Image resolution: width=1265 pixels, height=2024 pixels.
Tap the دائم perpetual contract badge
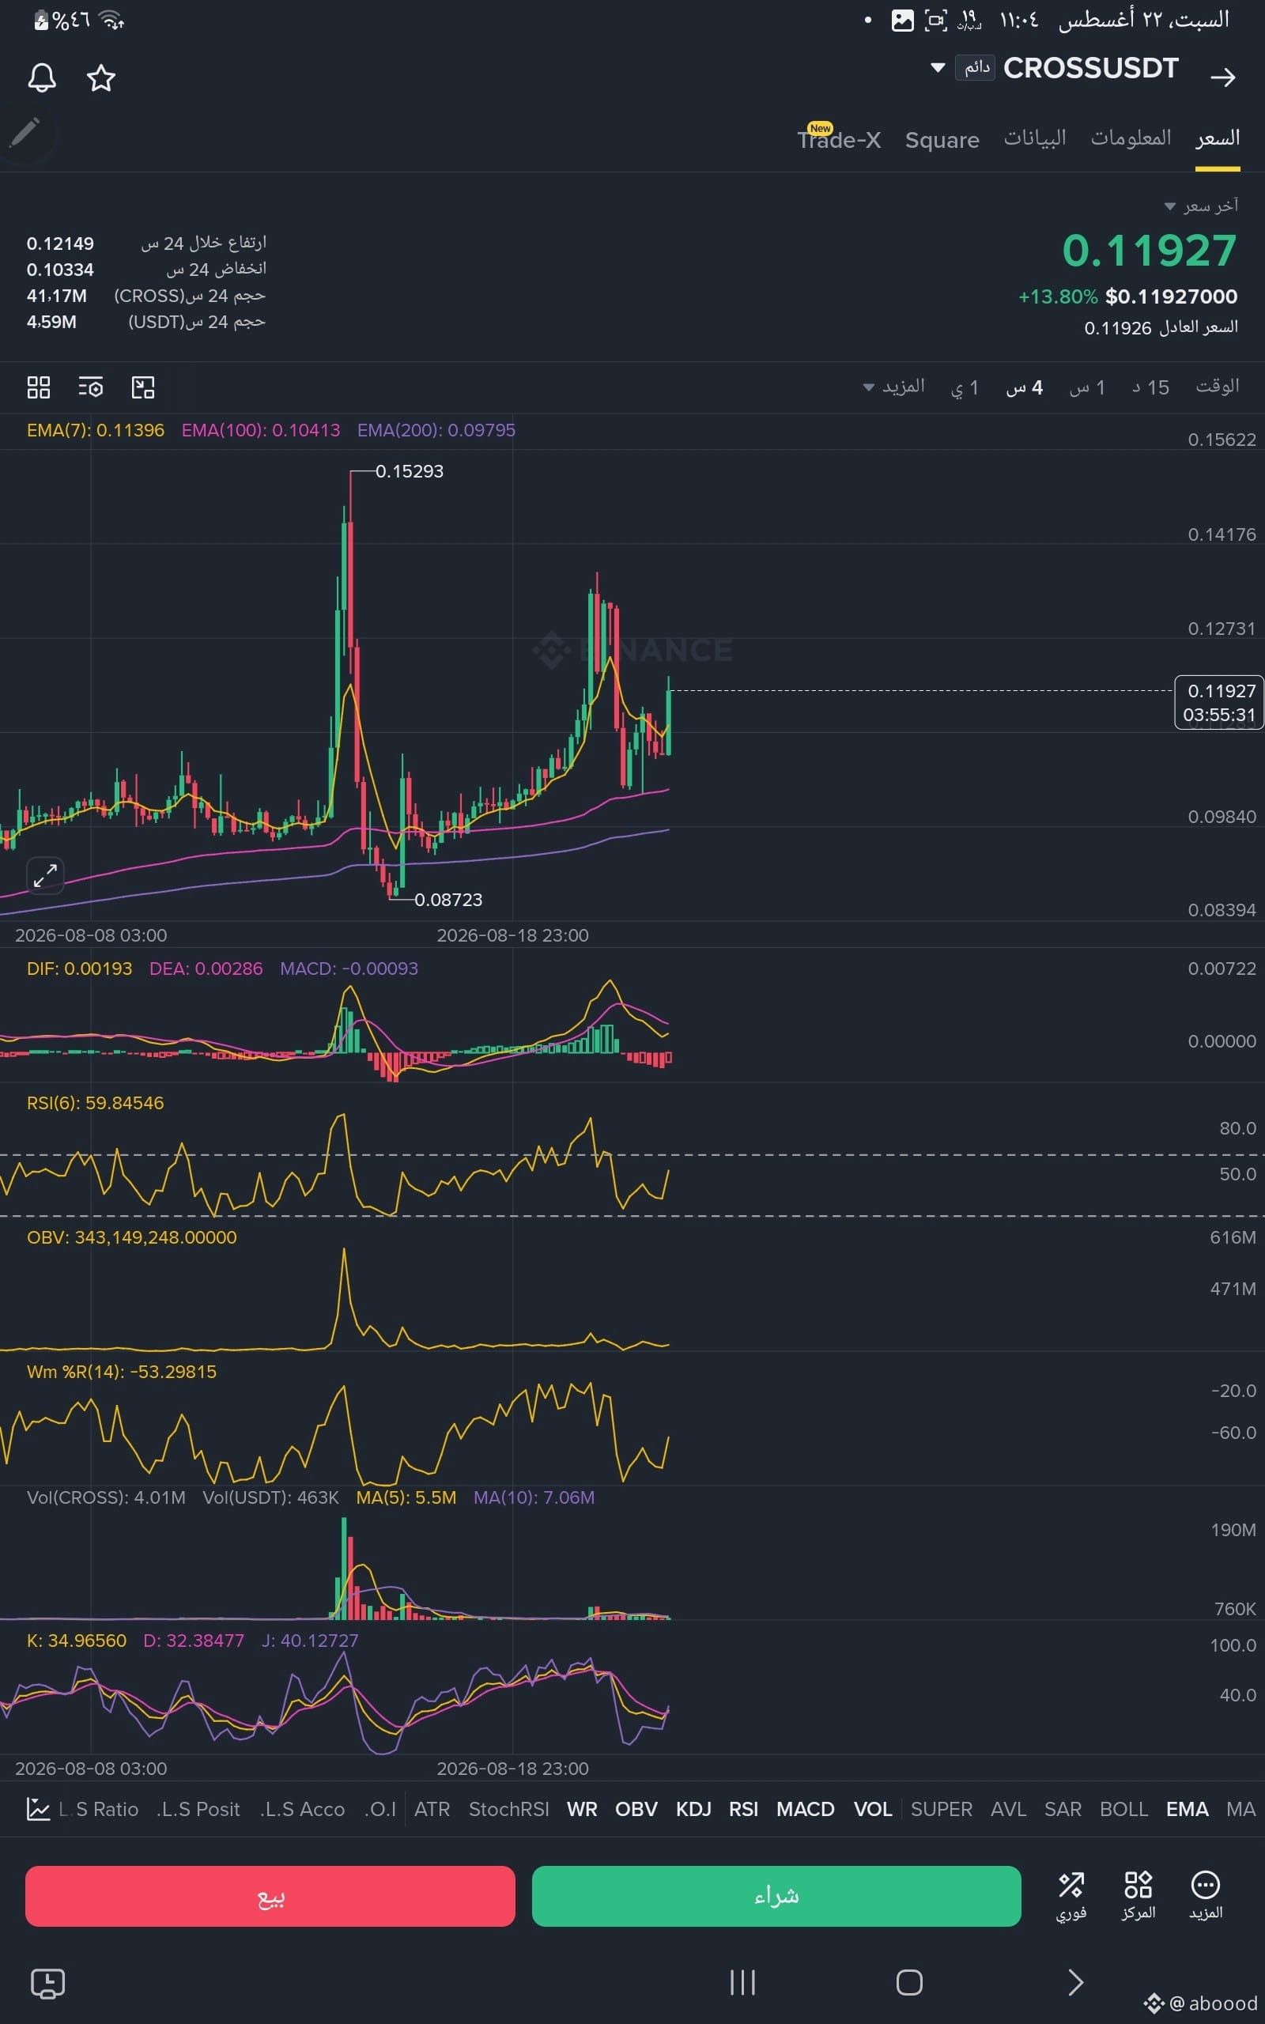tap(976, 68)
